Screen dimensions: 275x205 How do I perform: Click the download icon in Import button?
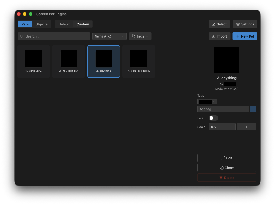(214, 36)
